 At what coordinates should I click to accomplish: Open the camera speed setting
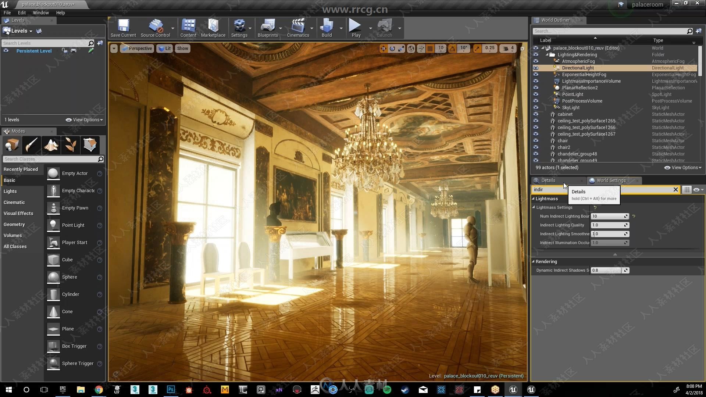tap(508, 48)
